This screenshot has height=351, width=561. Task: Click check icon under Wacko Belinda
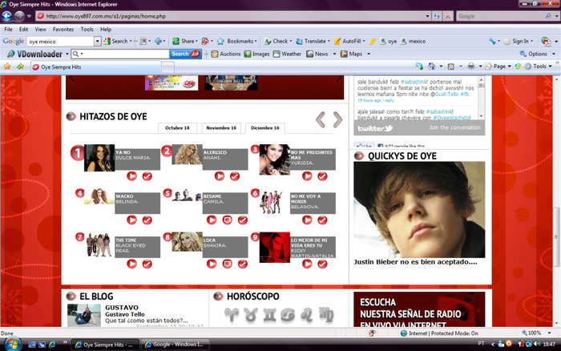pos(147,220)
